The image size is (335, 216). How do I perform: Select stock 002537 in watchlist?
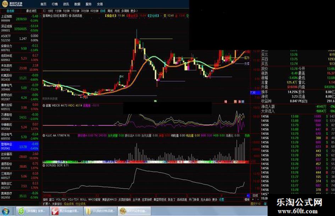[19, 185]
